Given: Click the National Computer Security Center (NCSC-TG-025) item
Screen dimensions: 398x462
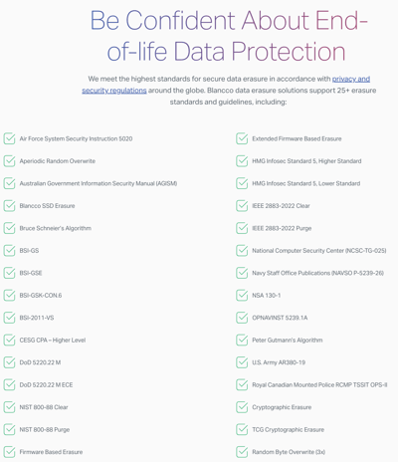Looking at the screenshot, I should pyautogui.click(x=319, y=251).
